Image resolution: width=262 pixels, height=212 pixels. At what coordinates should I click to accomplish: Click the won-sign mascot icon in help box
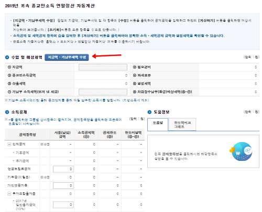point(242,151)
